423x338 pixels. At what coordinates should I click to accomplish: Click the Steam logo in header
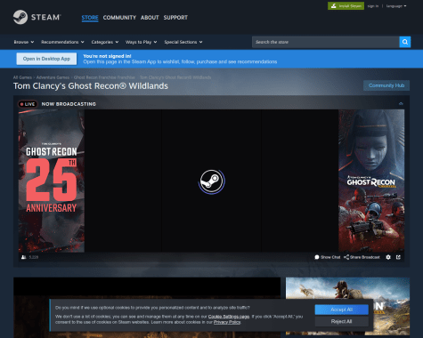pyautogui.click(x=37, y=17)
